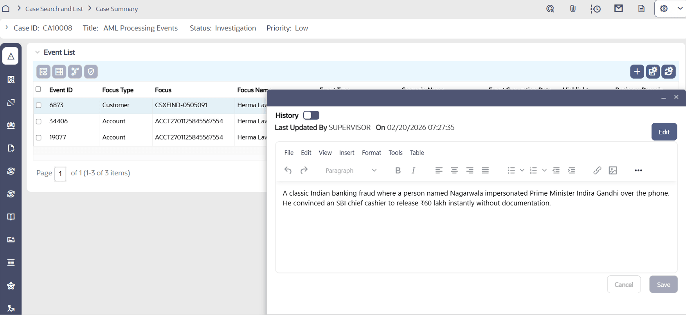
Task: Click the plus icon to add event
Action: [637, 72]
